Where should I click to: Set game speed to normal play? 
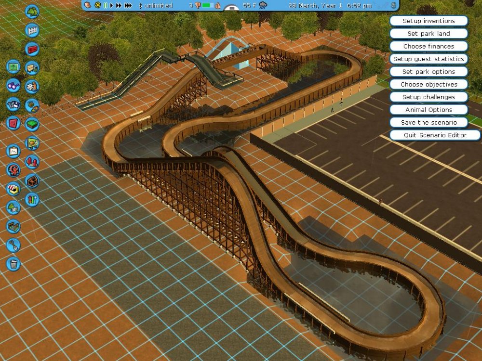tap(112, 6)
